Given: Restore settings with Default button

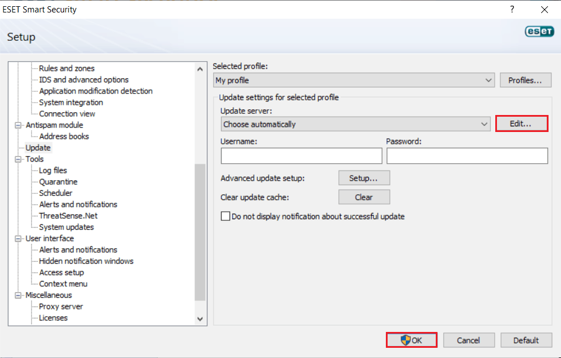Looking at the screenshot, I should coord(526,340).
